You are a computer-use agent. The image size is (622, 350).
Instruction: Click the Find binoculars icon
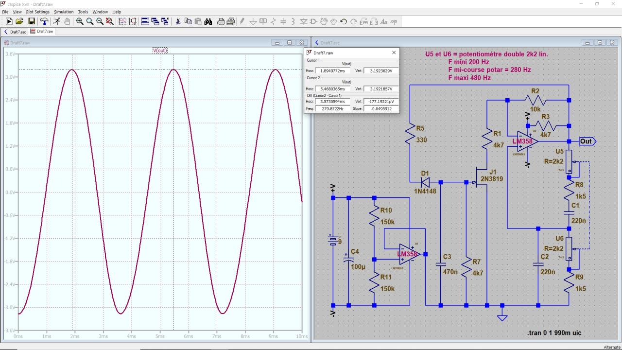(208, 21)
